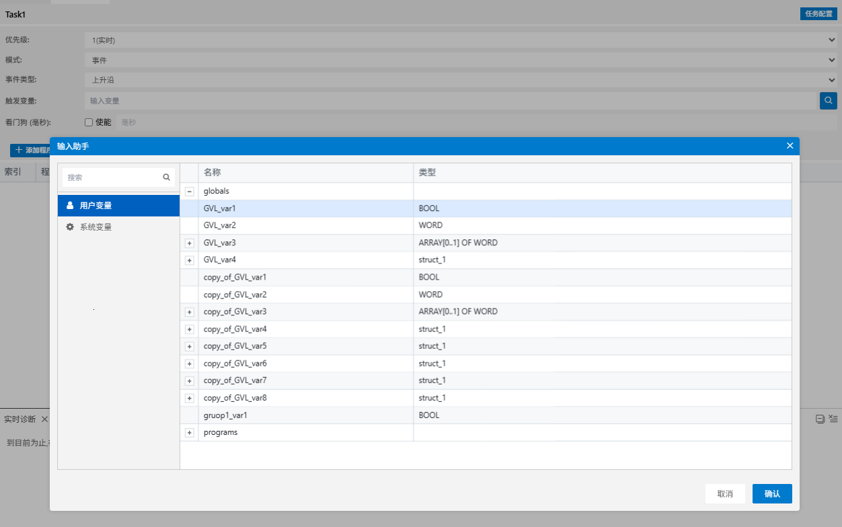The height and width of the screenshot is (527, 842).
Task: Close the 输入助手 dialog
Action: [790, 146]
